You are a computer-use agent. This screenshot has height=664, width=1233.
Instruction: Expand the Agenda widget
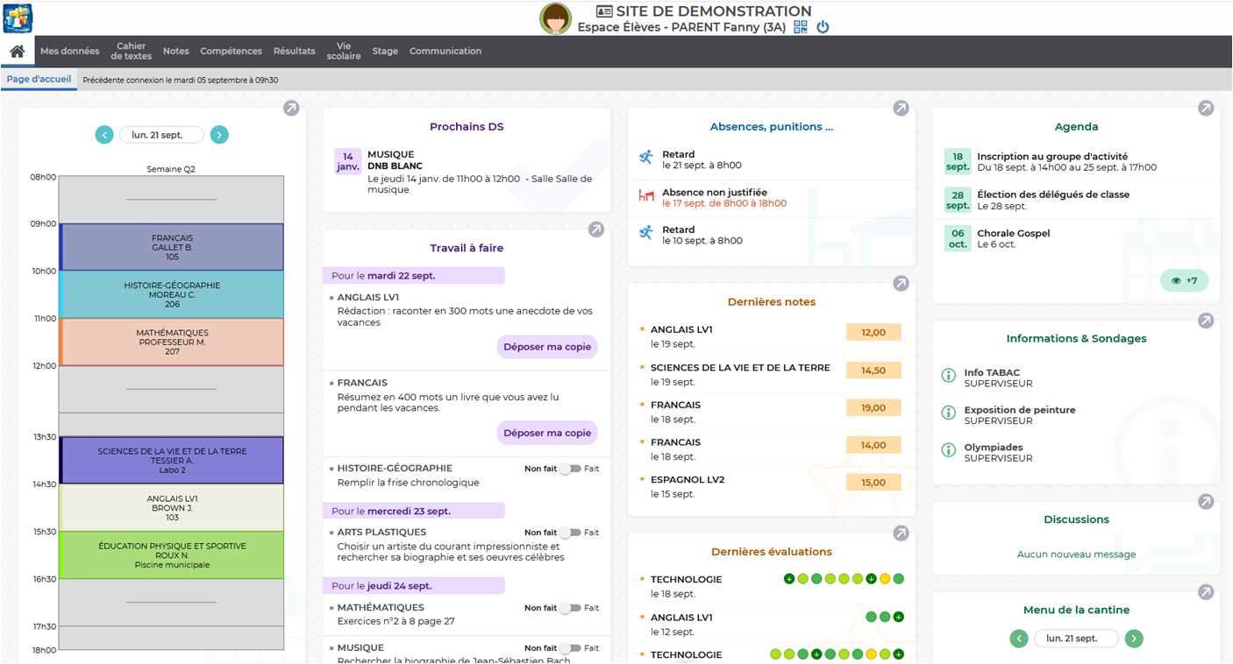[1206, 108]
